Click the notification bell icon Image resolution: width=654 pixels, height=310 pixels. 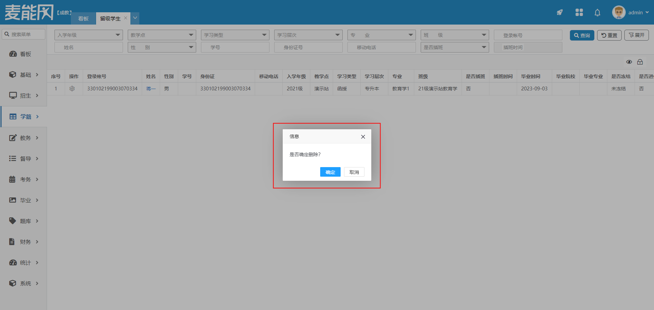pos(597,13)
